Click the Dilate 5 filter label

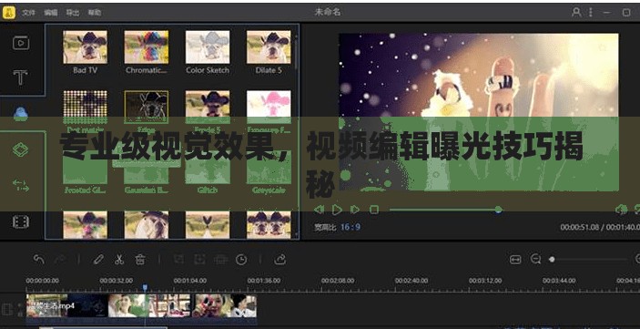[269, 70]
